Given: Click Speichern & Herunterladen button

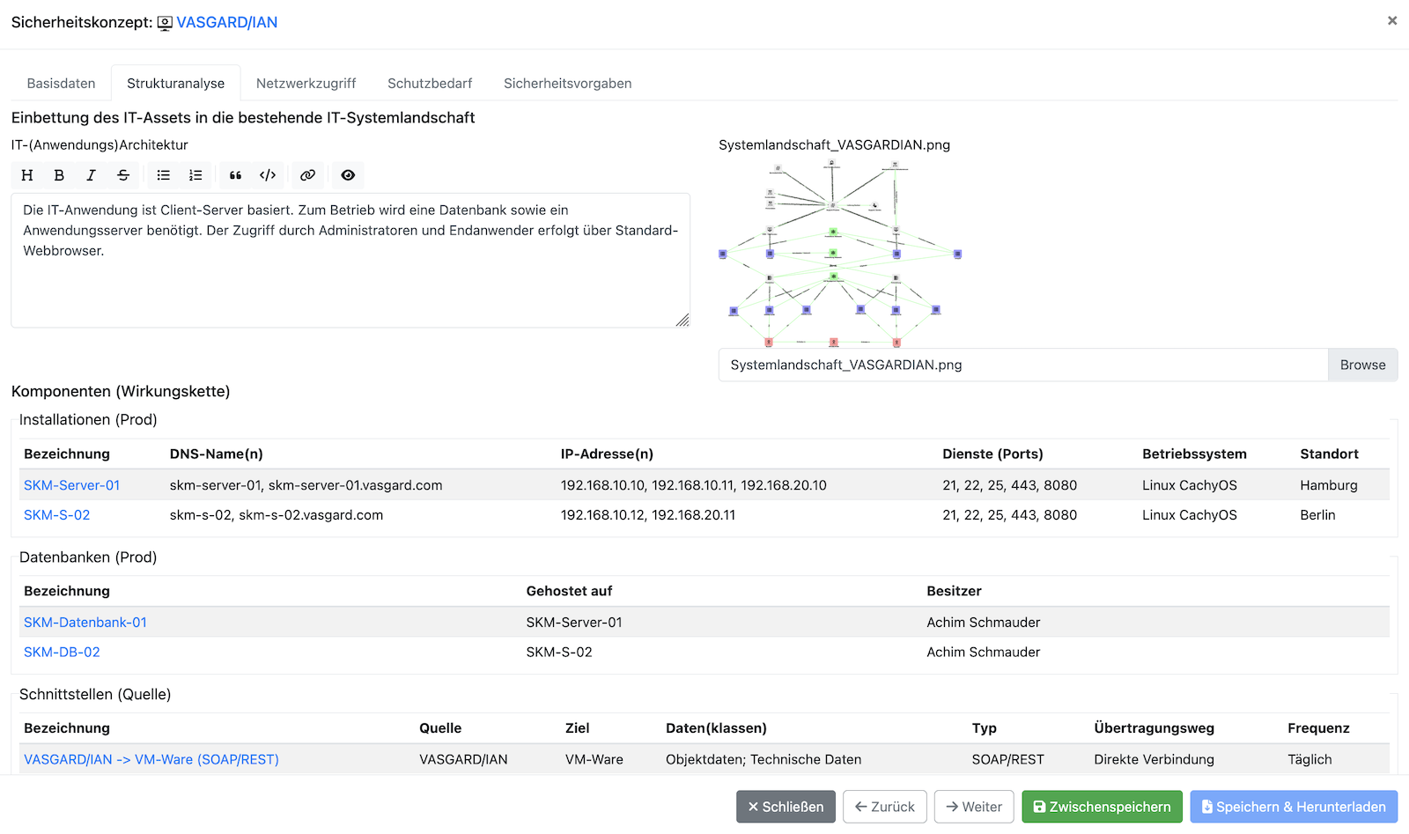Looking at the screenshot, I should click(x=1293, y=807).
